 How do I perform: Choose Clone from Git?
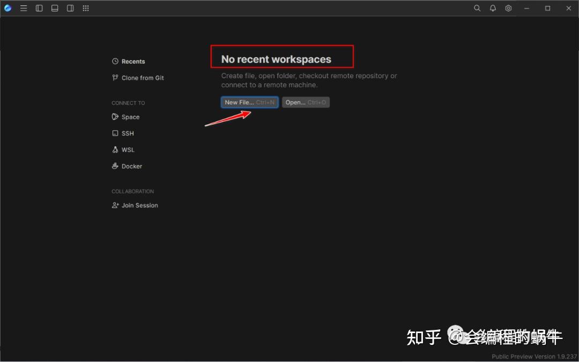tap(138, 78)
